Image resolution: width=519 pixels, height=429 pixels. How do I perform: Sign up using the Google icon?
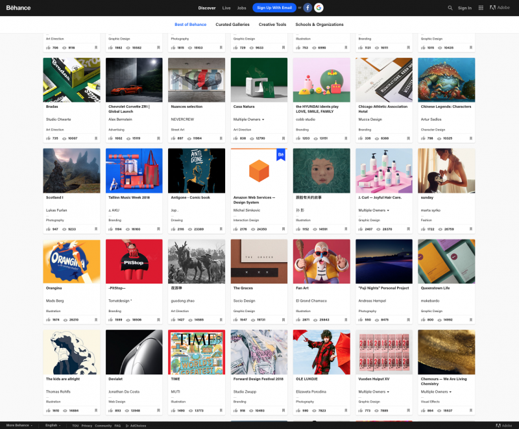click(x=319, y=8)
